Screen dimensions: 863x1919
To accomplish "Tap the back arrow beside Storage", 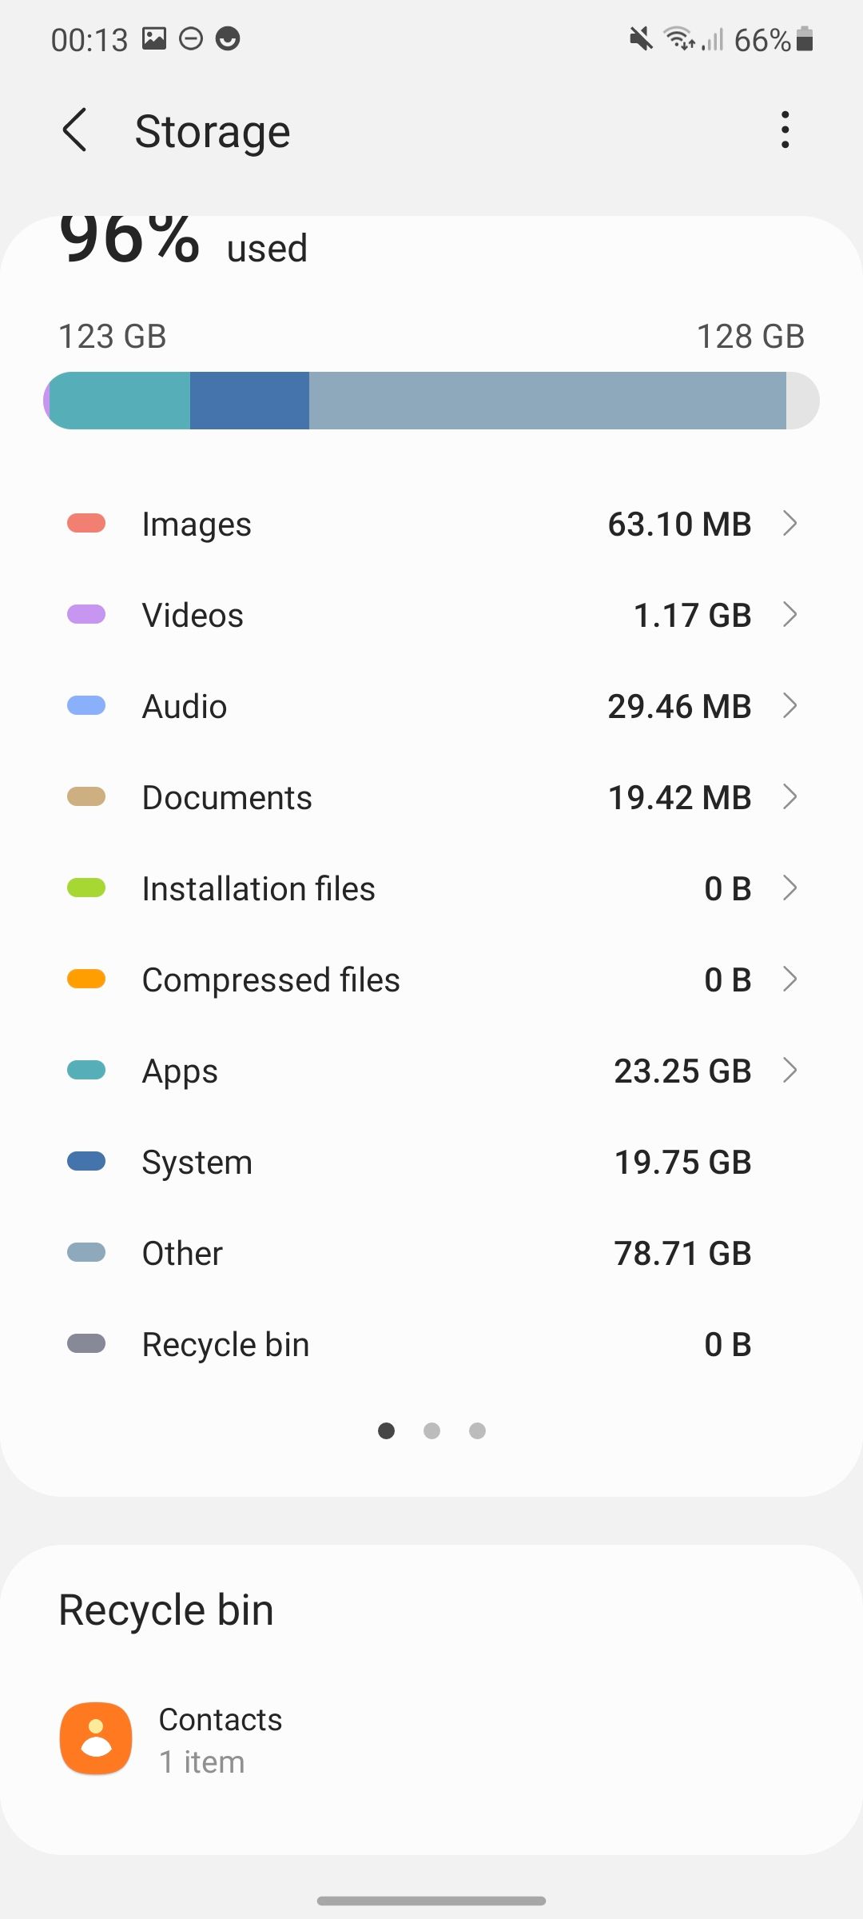I will (75, 130).
